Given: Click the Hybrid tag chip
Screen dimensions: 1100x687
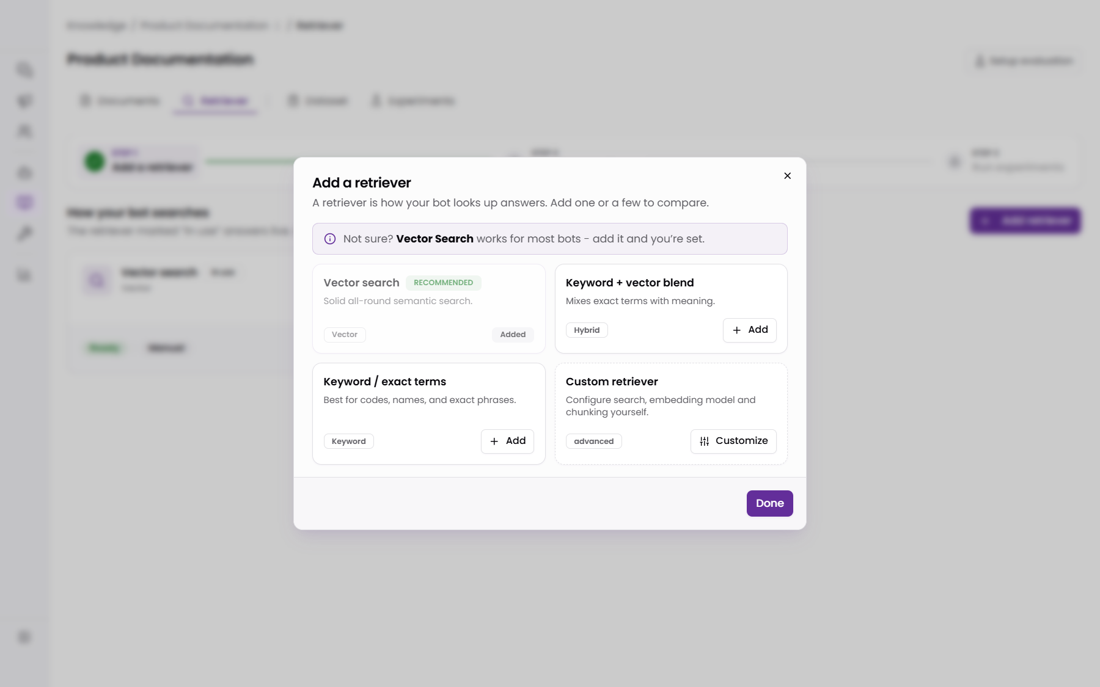Looking at the screenshot, I should 587,330.
